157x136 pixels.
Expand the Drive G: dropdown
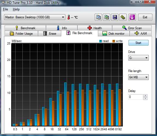click(x=138, y=58)
